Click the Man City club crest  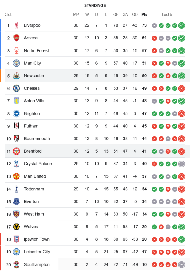tap(16, 63)
